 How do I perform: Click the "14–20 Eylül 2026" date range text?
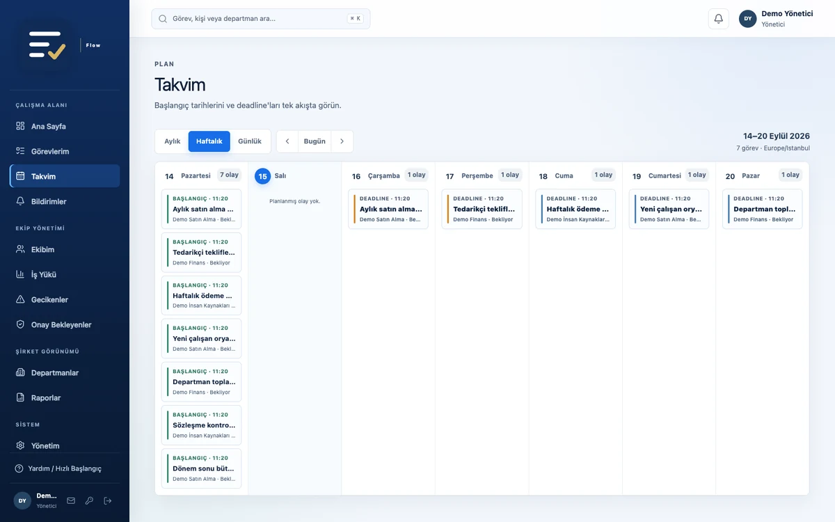[x=777, y=136]
